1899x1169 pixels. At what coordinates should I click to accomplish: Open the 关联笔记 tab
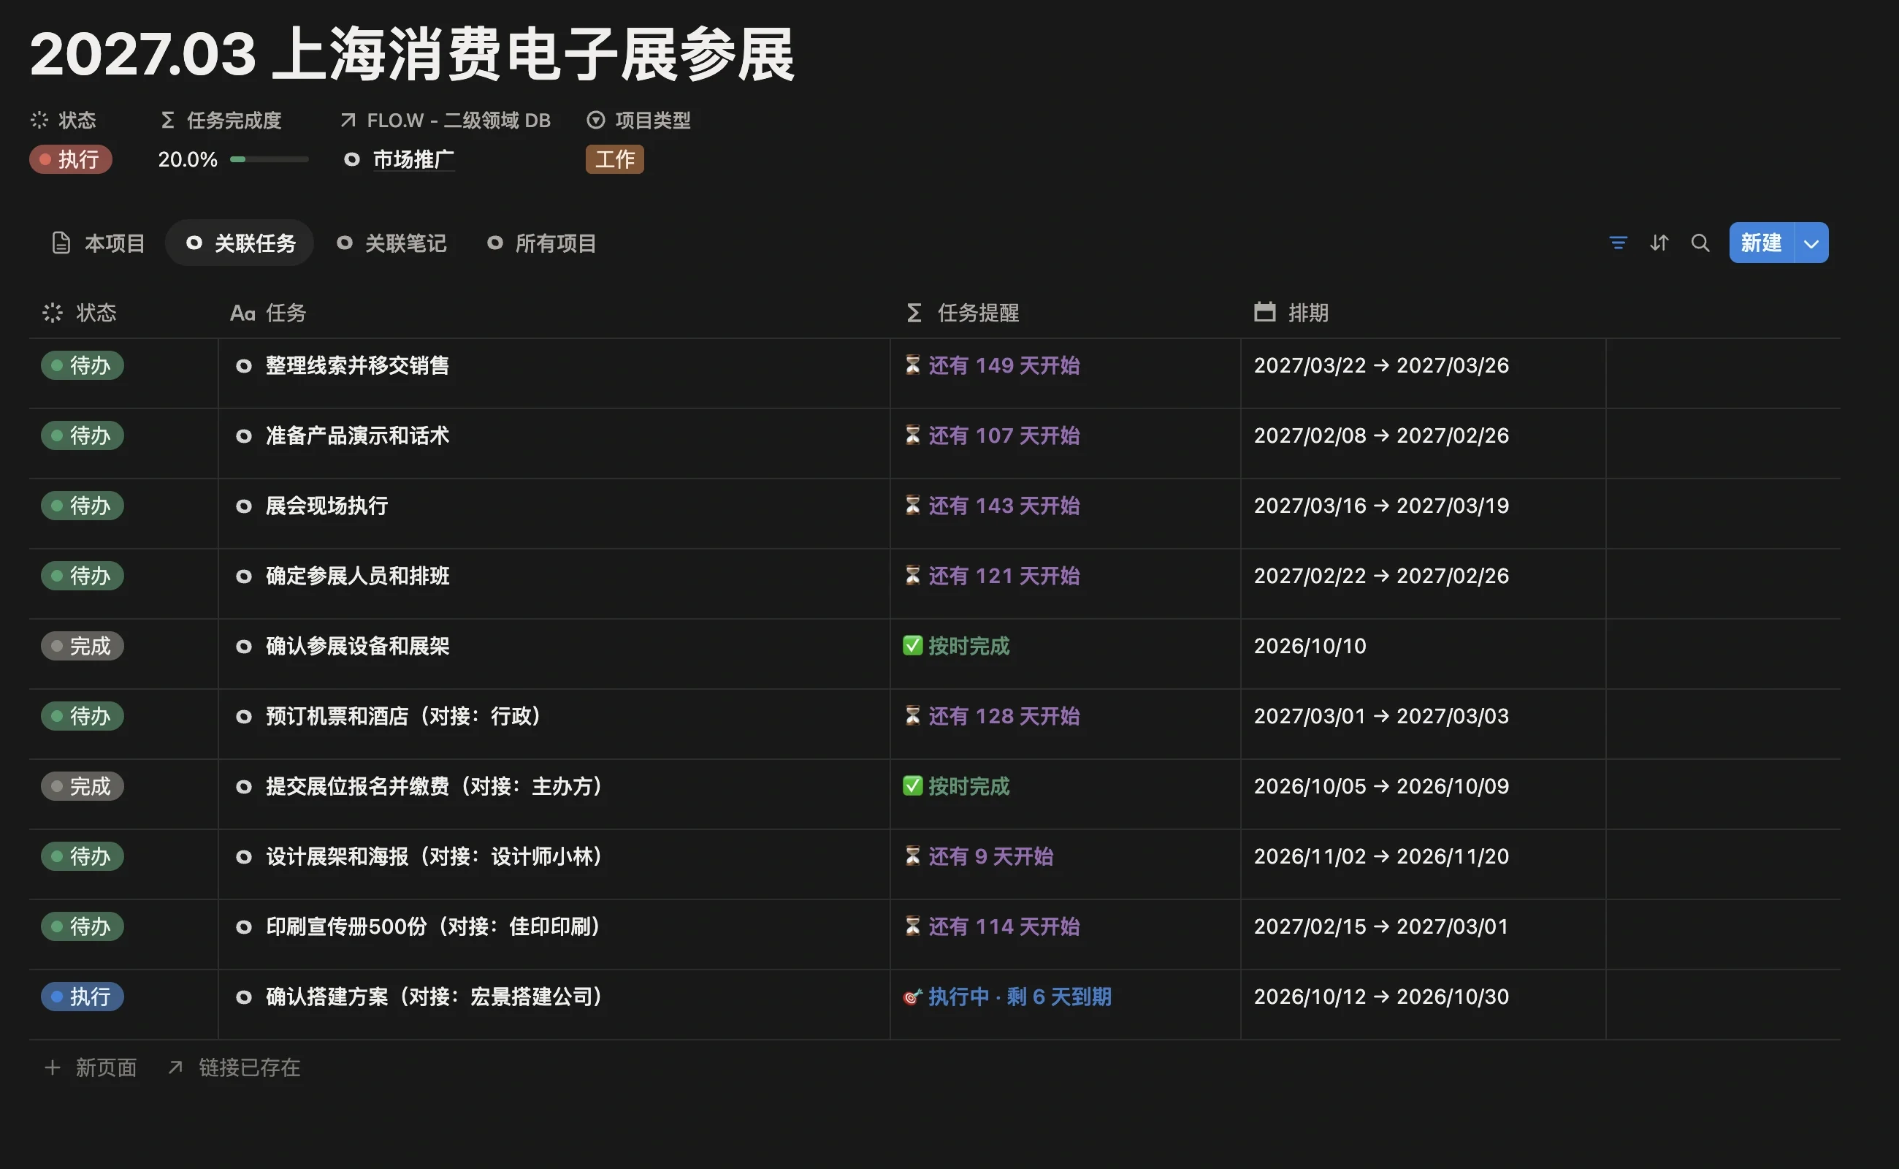tap(391, 243)
